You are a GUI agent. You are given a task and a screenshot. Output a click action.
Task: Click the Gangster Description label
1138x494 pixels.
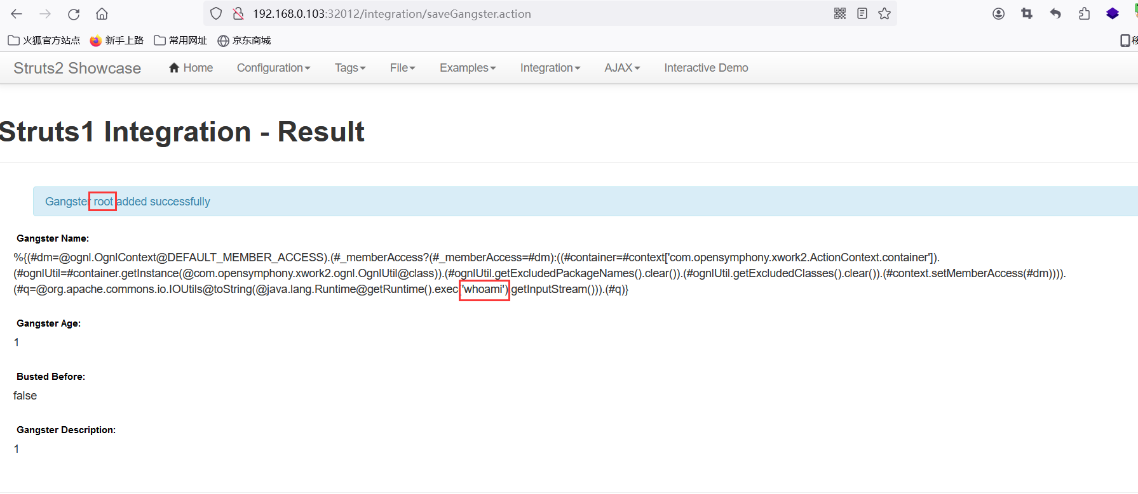click(x=66, y=430)
